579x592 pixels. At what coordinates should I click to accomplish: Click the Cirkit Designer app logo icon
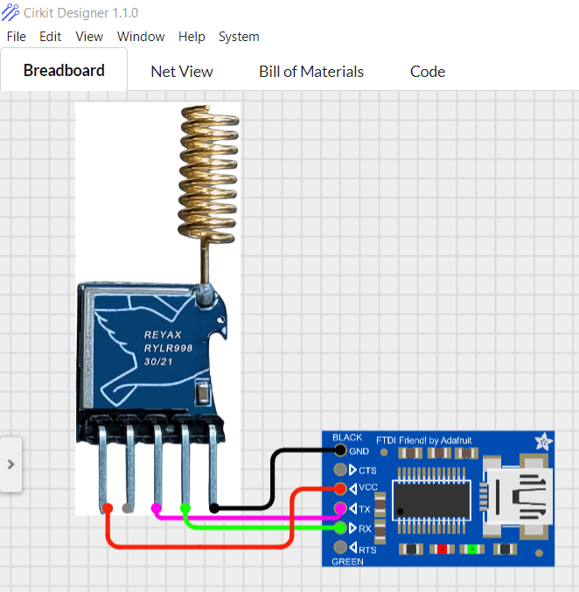(x=10, y=12)
